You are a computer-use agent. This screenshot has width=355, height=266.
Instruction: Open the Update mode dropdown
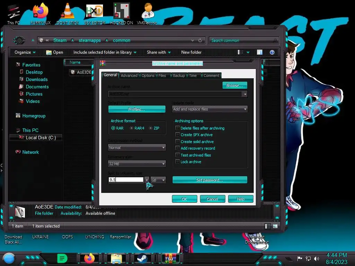point(210,109)
